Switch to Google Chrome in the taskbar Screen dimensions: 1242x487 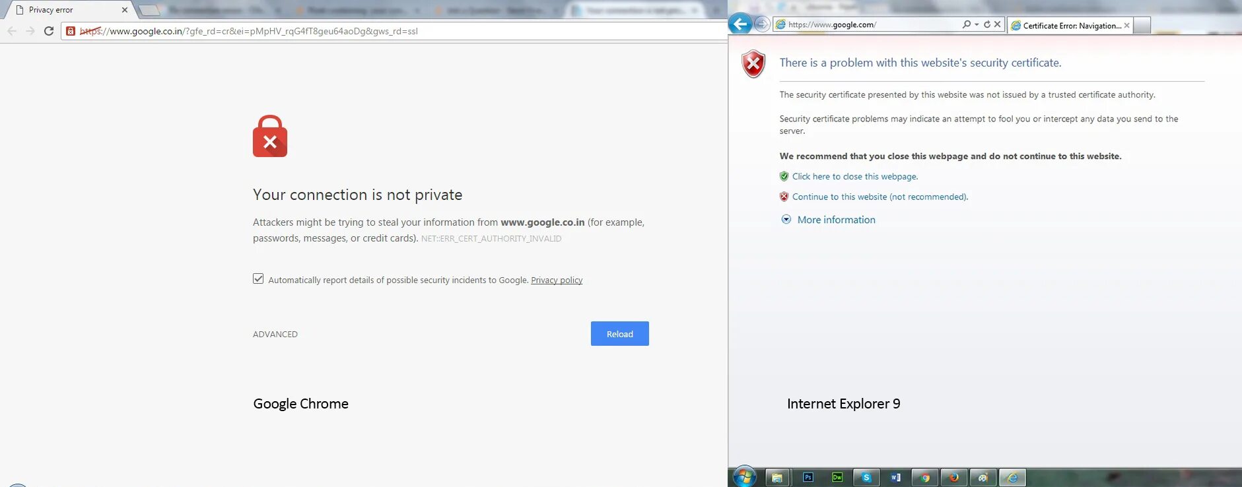(x=925, y=477)
